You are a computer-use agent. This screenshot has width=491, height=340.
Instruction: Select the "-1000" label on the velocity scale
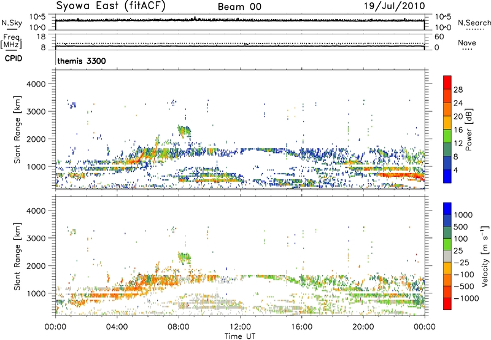coord(466,298)
